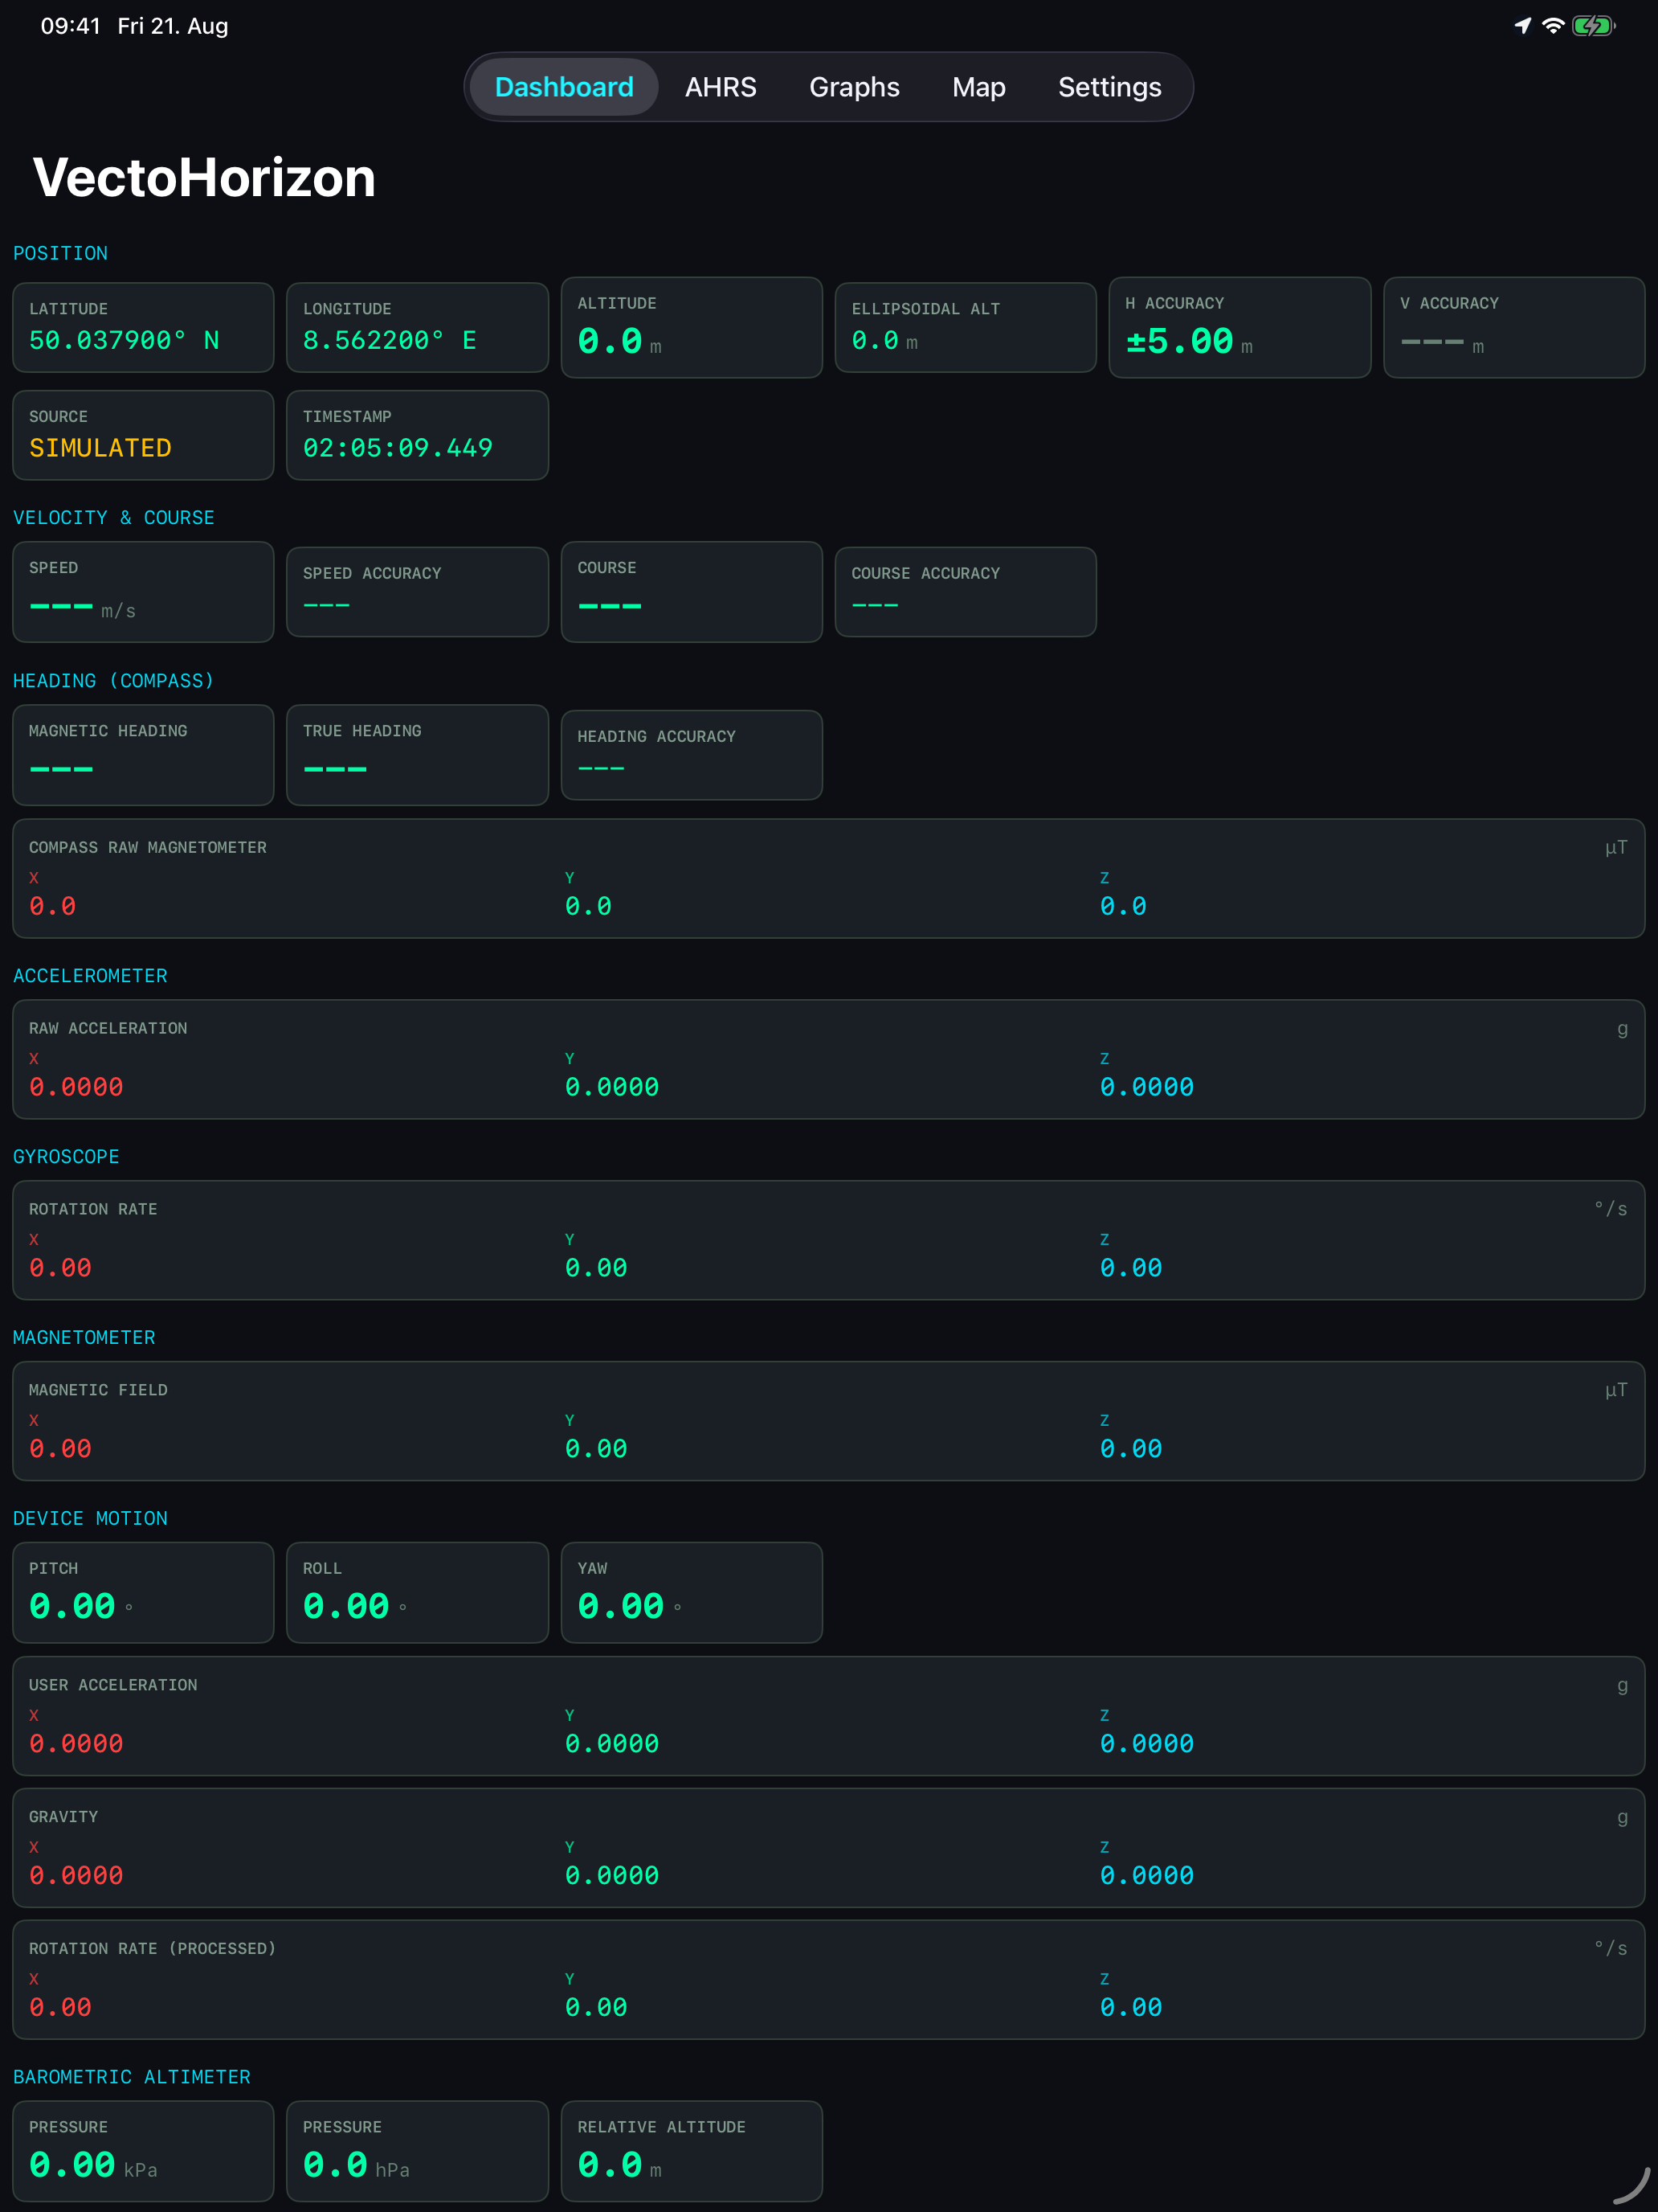Tap the Raw Acceleration panel
Screen dimensions: 1658x2212
coord(828,1060)
